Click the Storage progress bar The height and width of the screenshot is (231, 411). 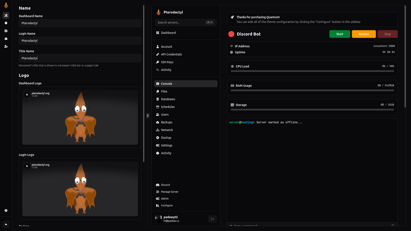coord(312,110)
